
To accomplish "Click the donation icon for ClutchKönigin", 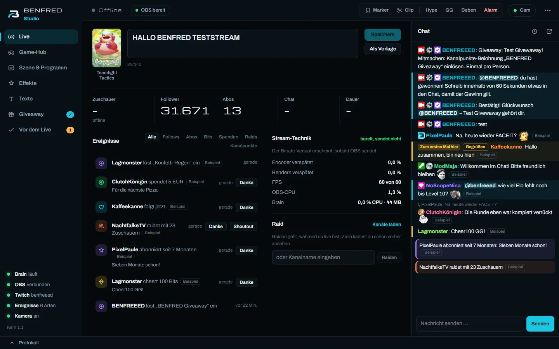I will click(101, 182).
